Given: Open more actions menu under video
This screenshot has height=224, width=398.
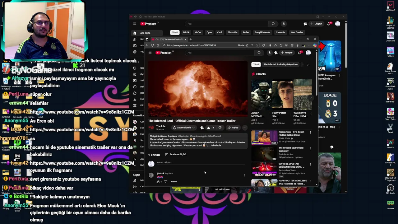Looking at the screenshot, I should (245, 128).
